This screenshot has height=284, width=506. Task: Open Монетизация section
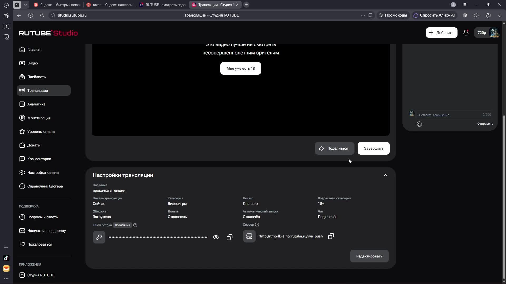click(44, 118)
